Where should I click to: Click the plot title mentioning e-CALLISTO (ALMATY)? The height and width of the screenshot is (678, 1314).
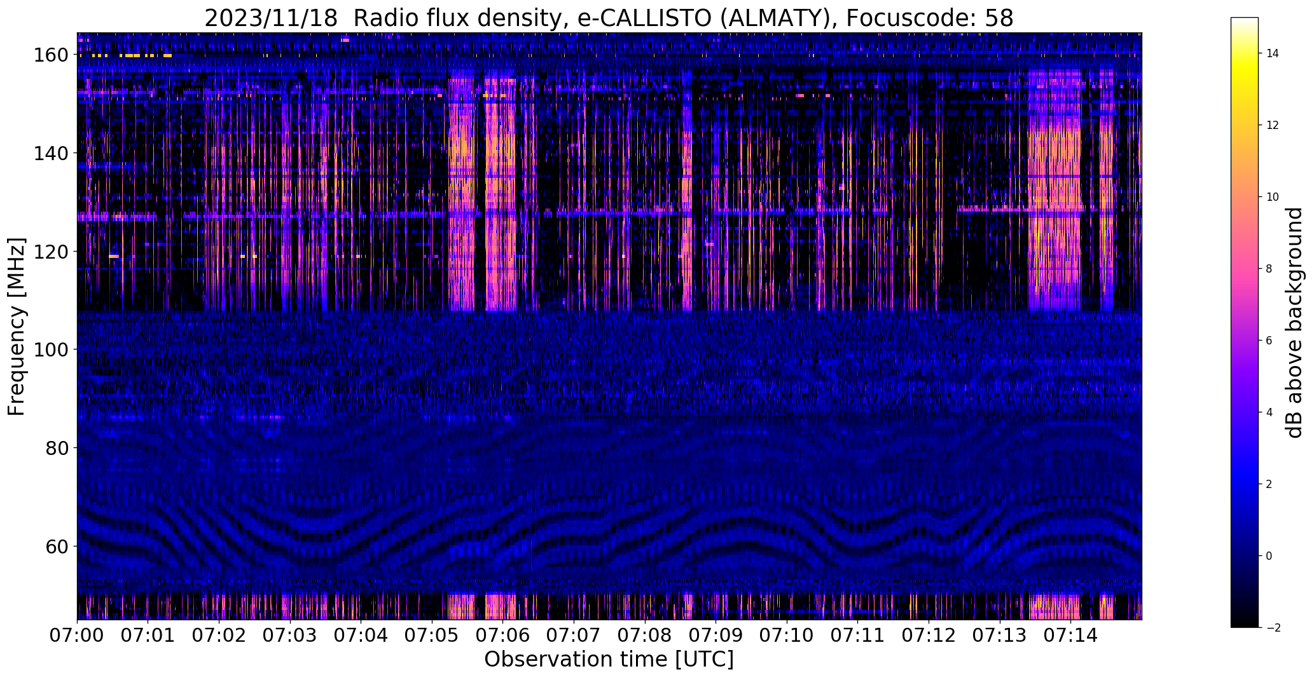[609, 18]
